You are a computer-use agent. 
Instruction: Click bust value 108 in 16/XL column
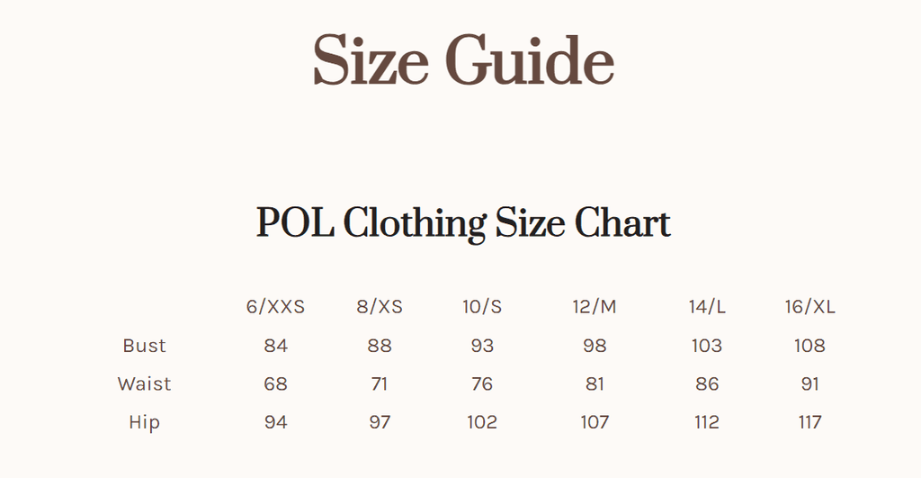coord(810,346)
